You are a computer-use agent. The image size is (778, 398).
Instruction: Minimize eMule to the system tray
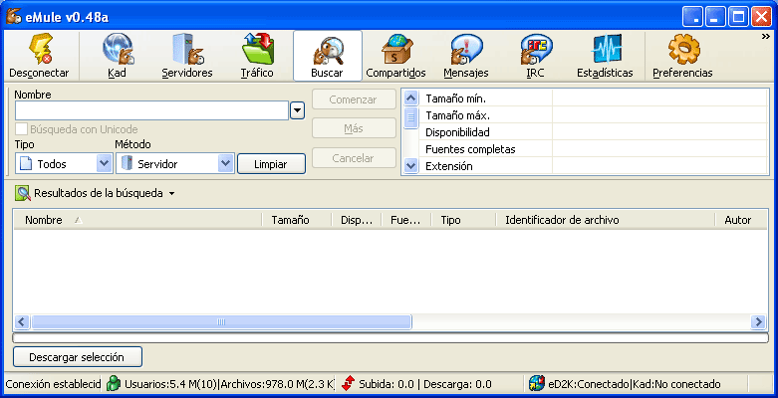click(692, 17)
